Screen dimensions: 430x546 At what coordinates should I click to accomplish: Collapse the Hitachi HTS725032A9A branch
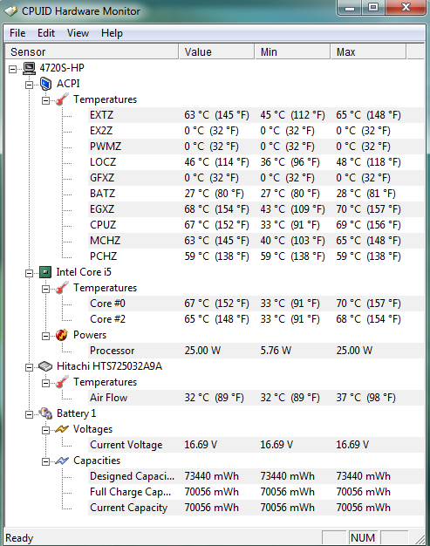(x=30, y=367)
